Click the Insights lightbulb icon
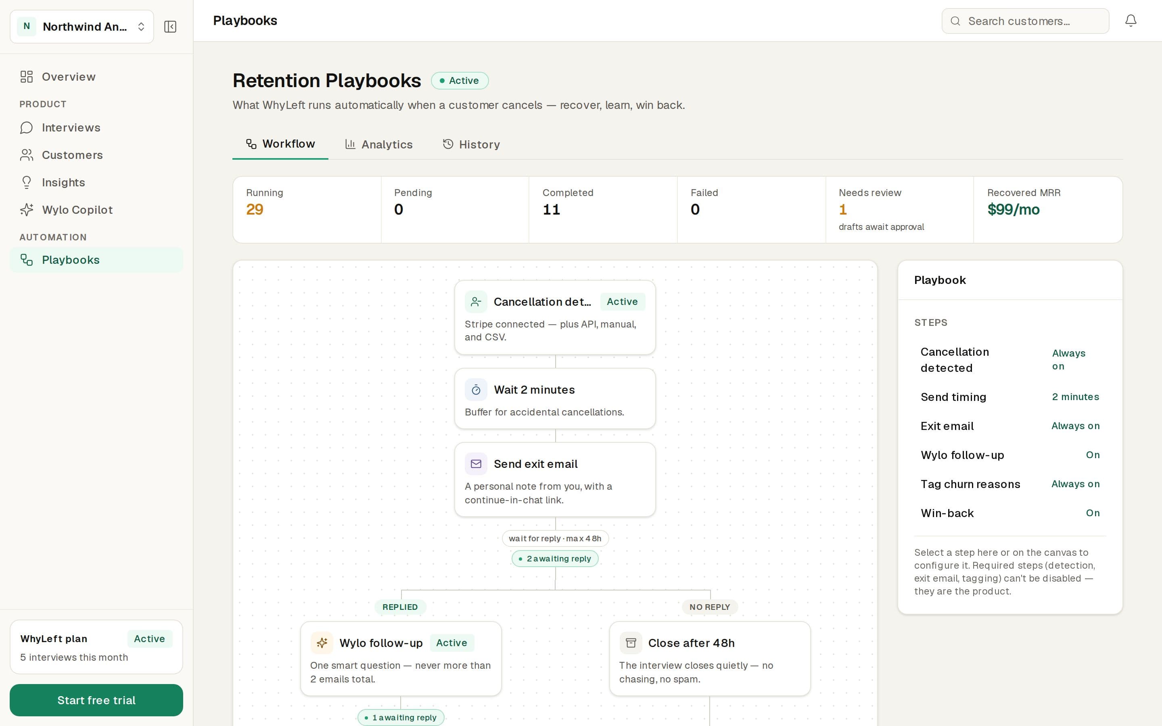The image size is (1162, 726). coord(26,182)
